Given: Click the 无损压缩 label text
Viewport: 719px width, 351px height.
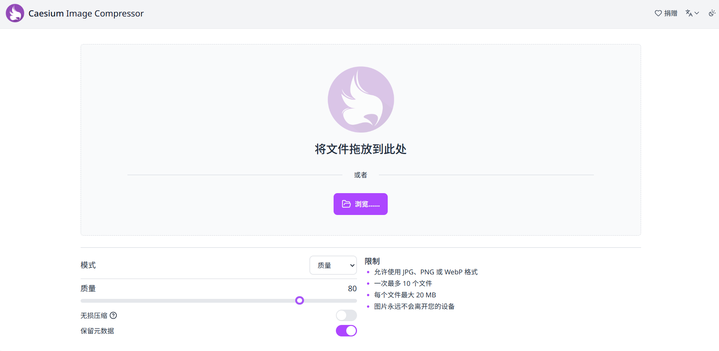Looking at the screenshot, I should [94, 315].
